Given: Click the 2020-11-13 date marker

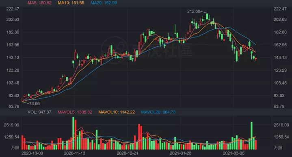Looking at the screenshot, I should pos(74,153).
